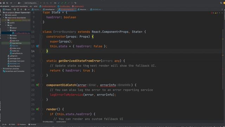Click the Select Opened File target icon

tap(14, 10)
